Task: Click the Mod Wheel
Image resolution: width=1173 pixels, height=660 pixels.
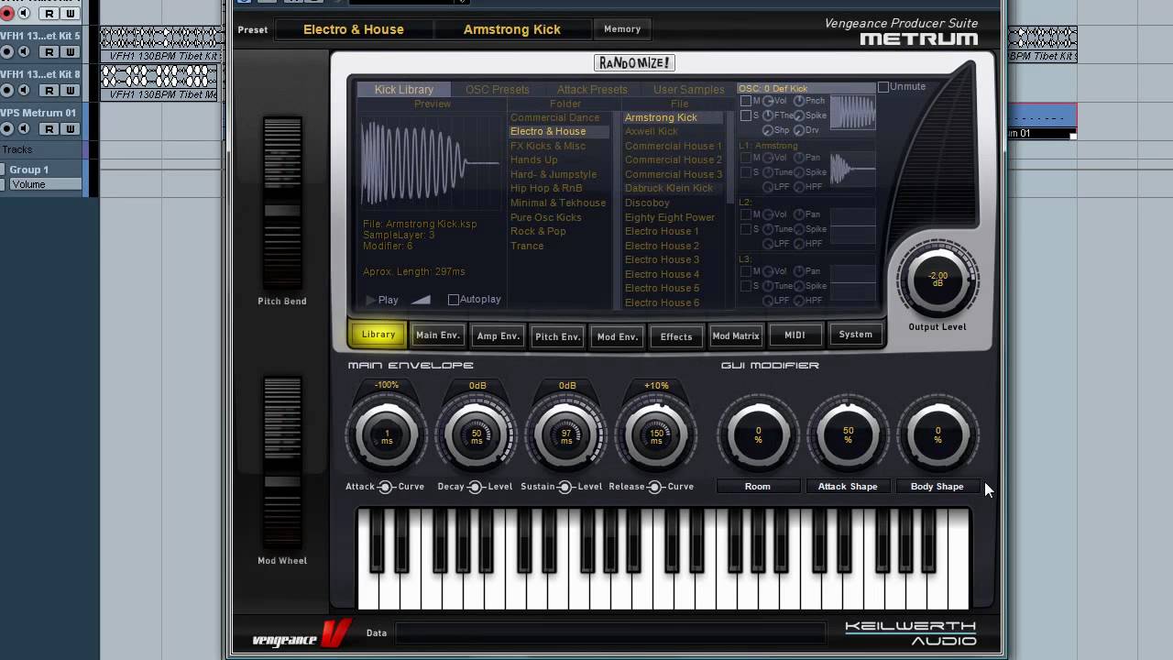Action: click(282, 463)
